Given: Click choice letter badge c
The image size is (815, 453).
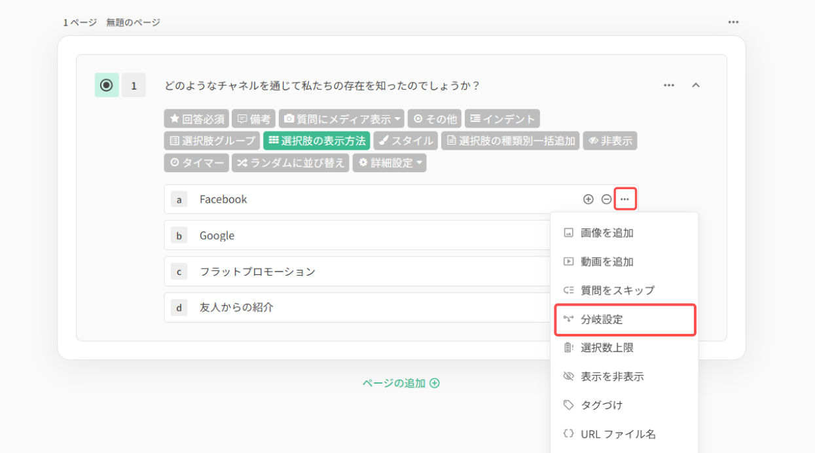Looking at the screenshot, I should tap(179, 272).
